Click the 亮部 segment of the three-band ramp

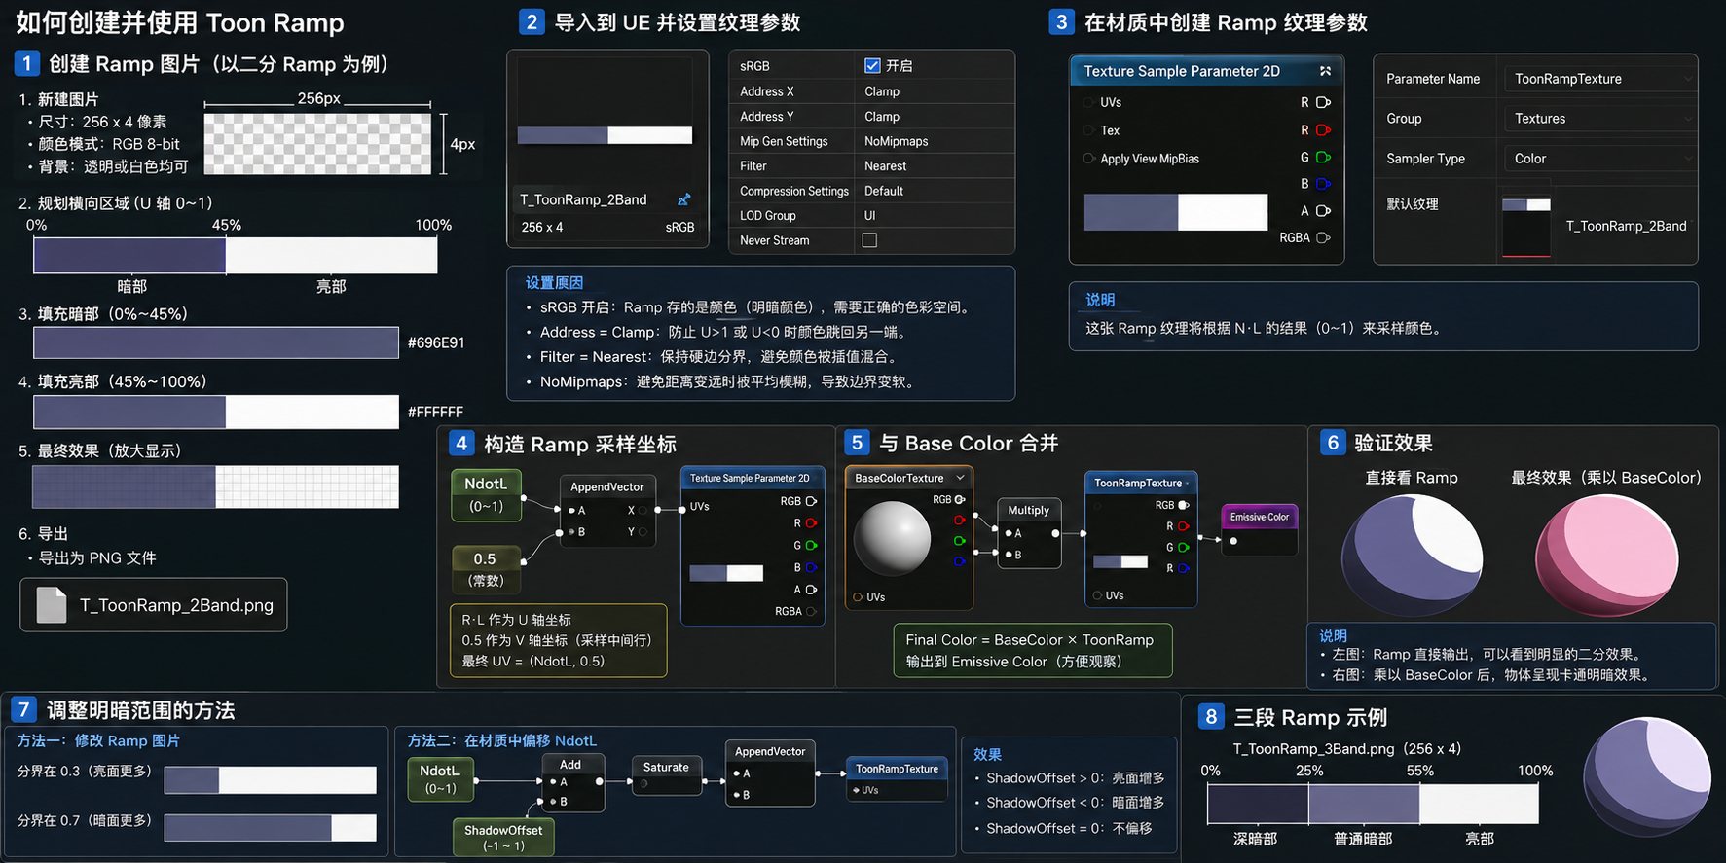[1479, 804]
